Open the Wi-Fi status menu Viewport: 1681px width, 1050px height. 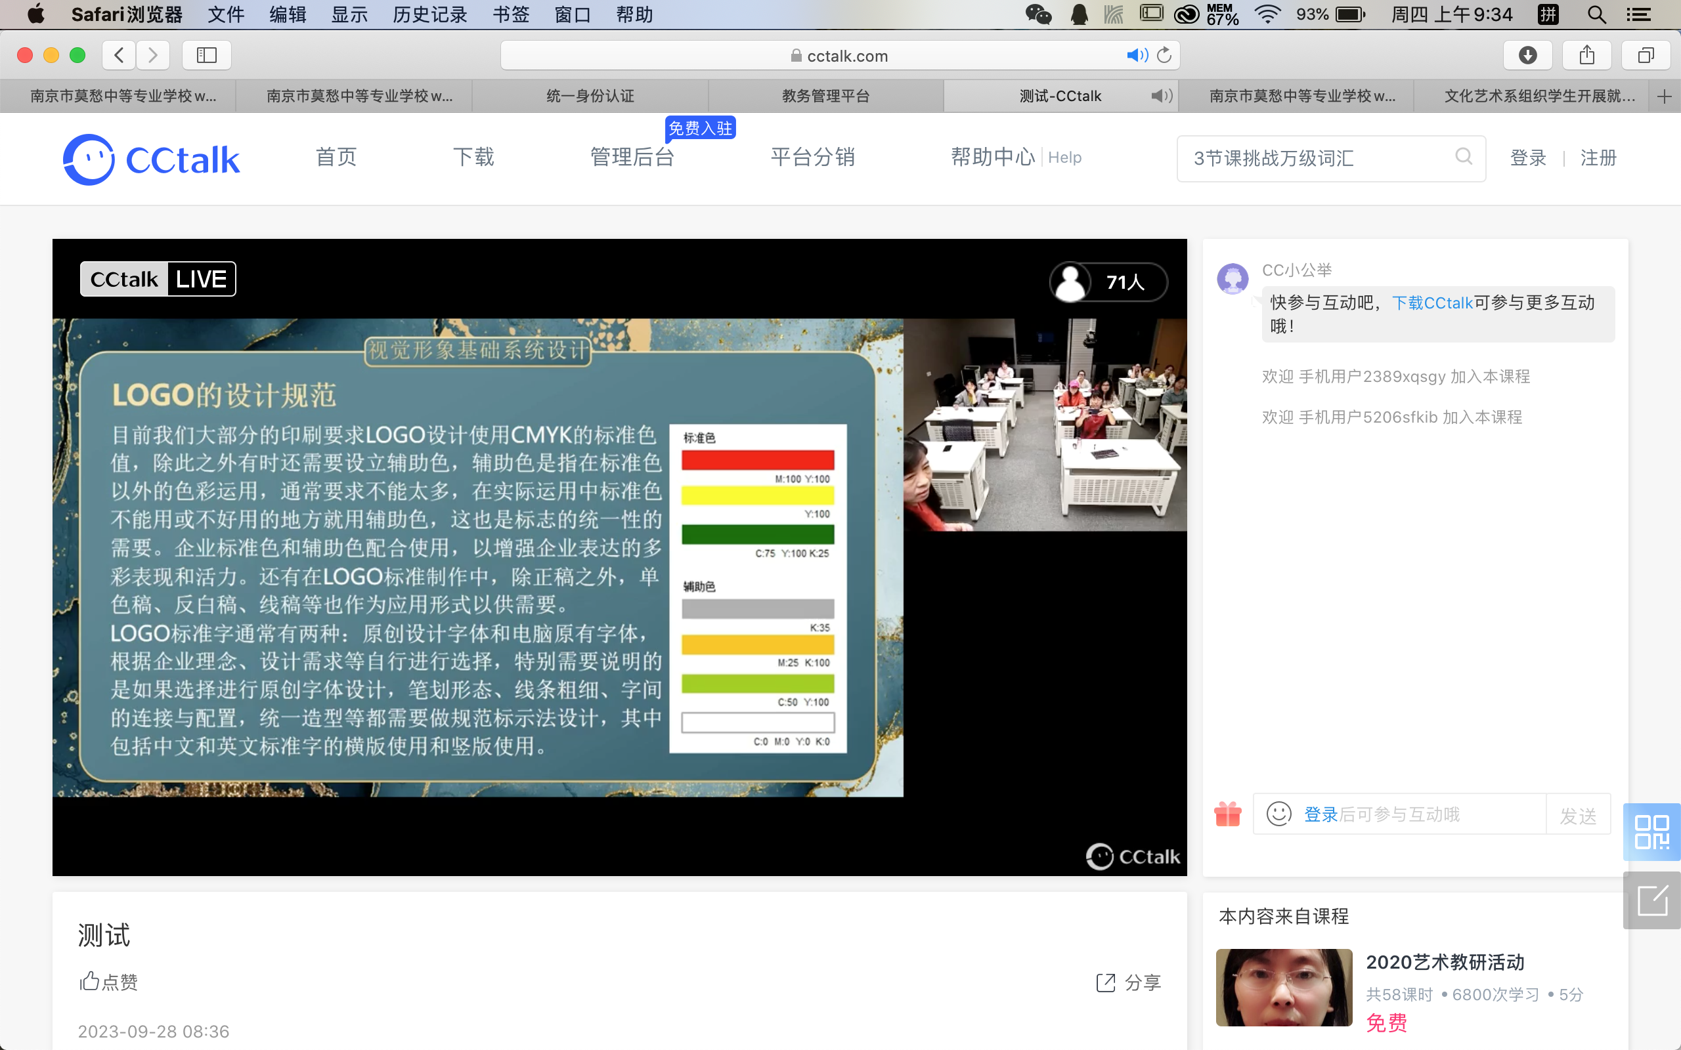(1268, 14)
